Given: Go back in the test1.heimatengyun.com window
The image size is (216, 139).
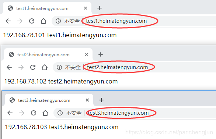Looking at the screenshot, I should tap(8, 21).
